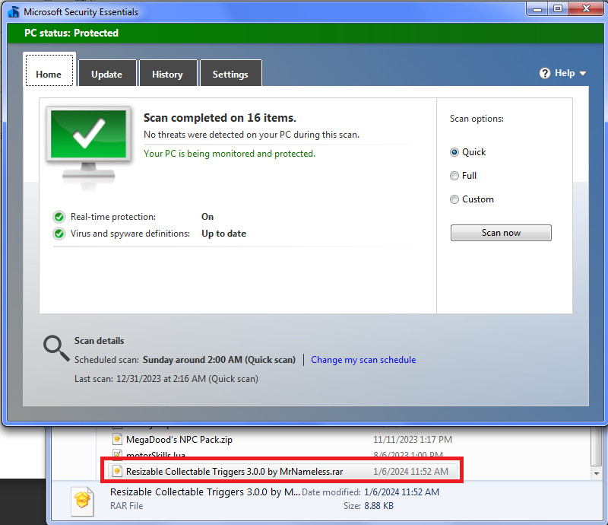Click the Size 8.88 KB detail value

click(378, 506)
